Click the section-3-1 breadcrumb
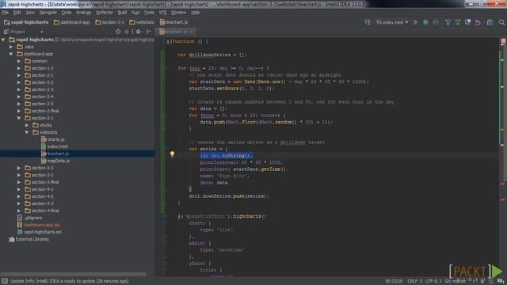Screen dimensions: 507x285 click(110, 22)
